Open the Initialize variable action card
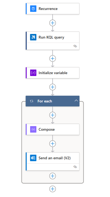This screenshot has width=110, height=197. (x=52, y=73)
